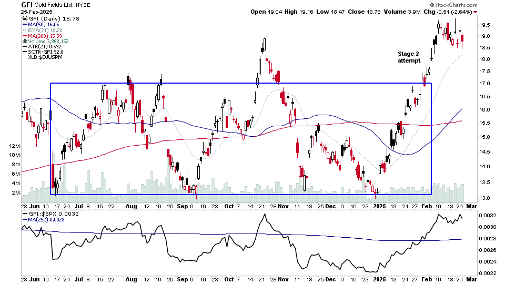Click the 8M volume axis label
The height and width of the screenshot is (284, 505).
[x=16, y=165]
